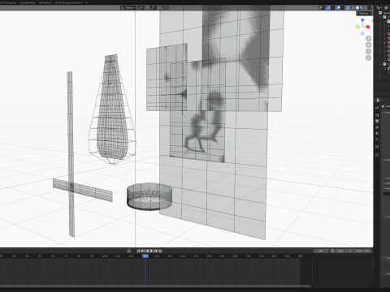Click the green Y axis on navigation gizmo
Image resolution: width=390 pixels, height=292 pixels.
pos(358,27)
